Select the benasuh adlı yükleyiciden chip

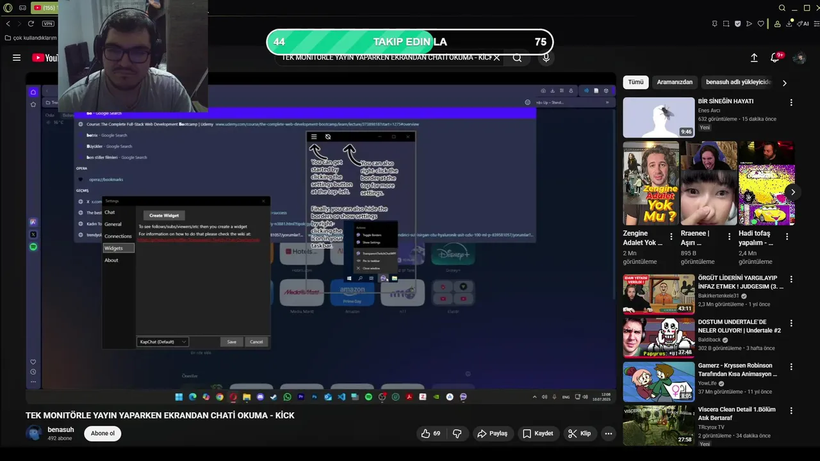point(738,83)
